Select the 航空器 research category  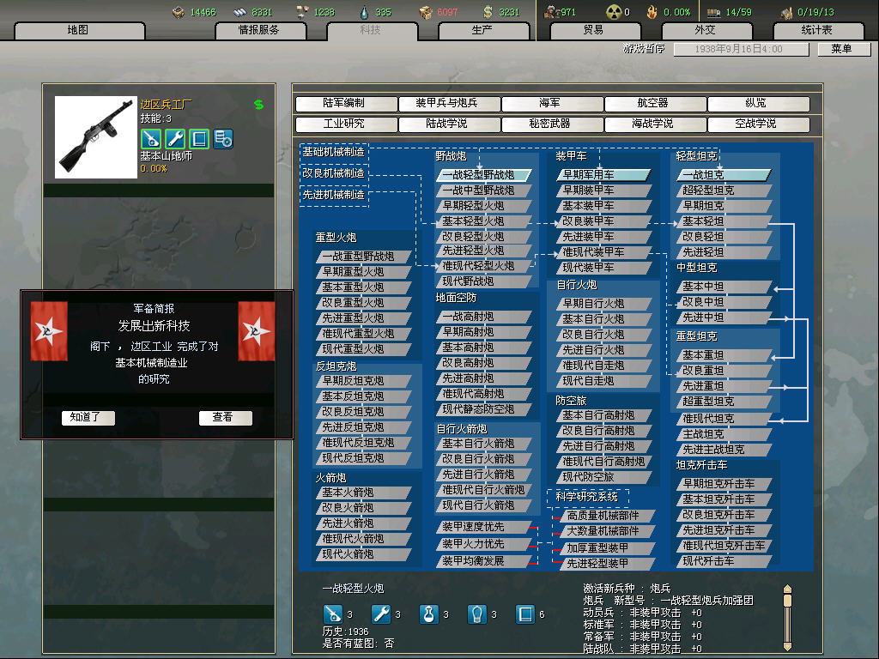click(655, 104)
